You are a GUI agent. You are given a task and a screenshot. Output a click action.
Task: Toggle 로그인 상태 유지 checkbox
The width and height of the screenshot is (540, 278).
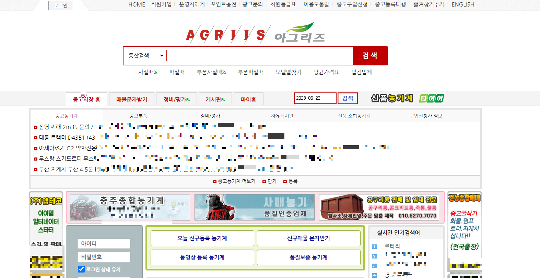(81, 269)
